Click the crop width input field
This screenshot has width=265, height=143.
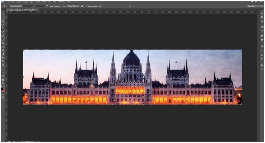[28, 6]
